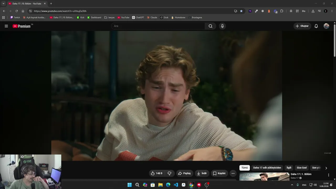The height and width of the screenshot is (189, 336).
Task: Expand the beryas bookmark folder
Action: (x=109, y=18)
